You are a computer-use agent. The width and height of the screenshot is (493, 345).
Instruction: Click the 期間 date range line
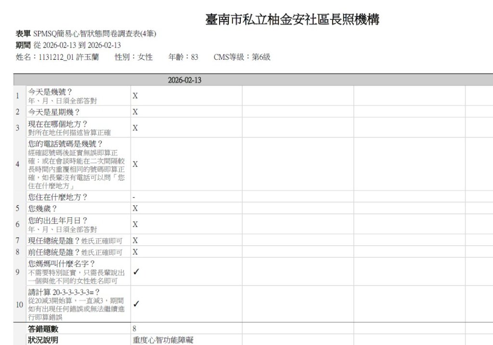[x=68, y=45]
